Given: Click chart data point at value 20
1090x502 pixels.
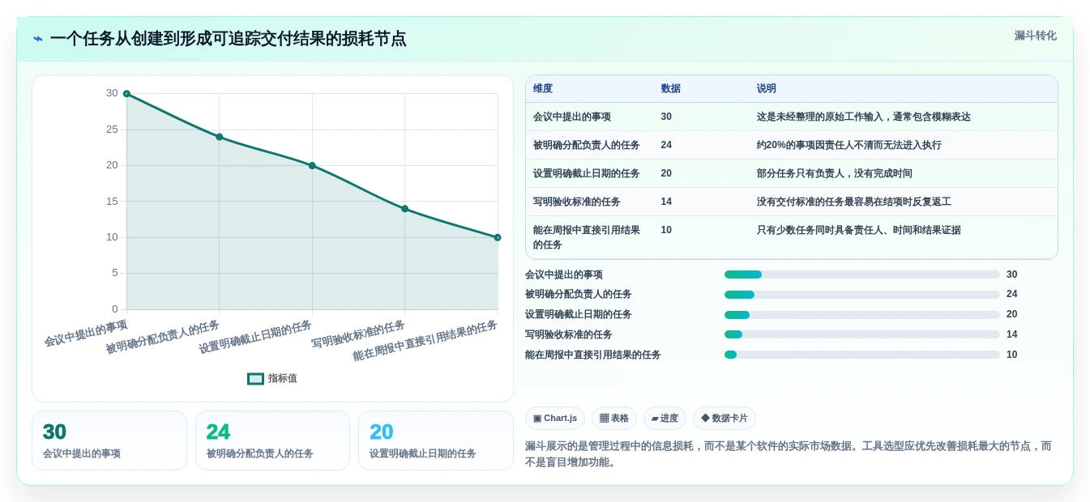Looking at the screenshot, I should pyautogui.click(x=312, y=165).
